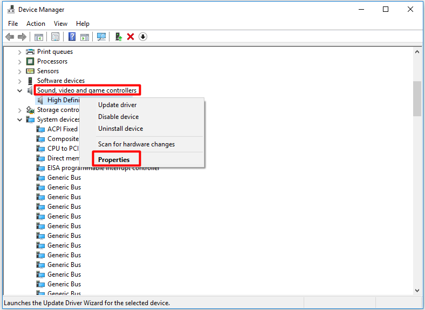Image resolution: width=425 pixels, height=310 pixels.
Task: Click the speaker icon beside High Definition device
Action: pos(40,100)
